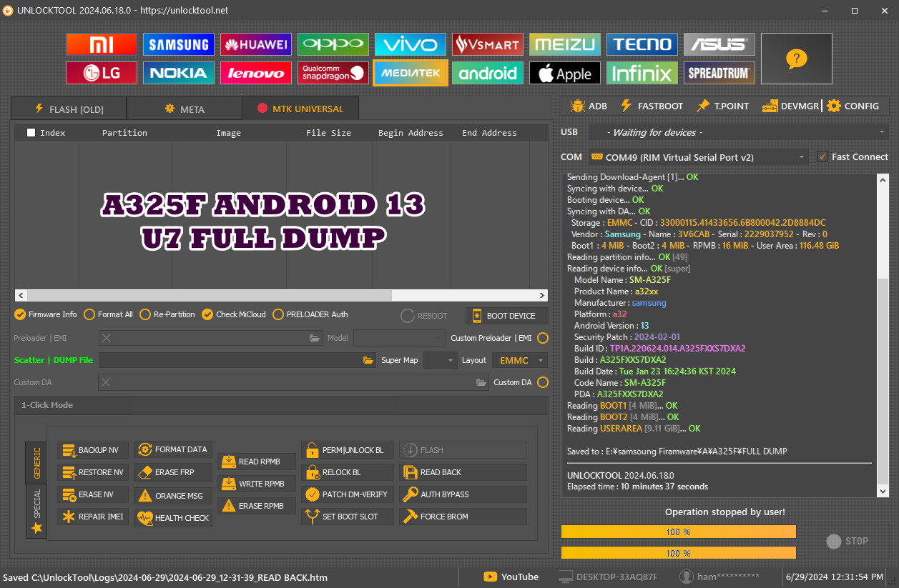
Task: Enable Custom Preloader EMI toggle
Action: (543, 338)
